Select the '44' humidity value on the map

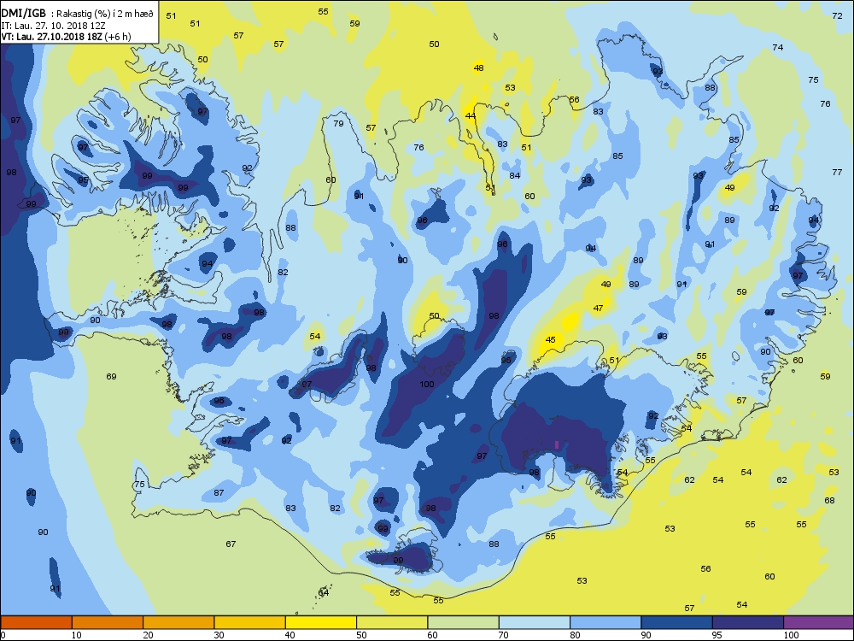pyautogui.click(x=471, y=116)
